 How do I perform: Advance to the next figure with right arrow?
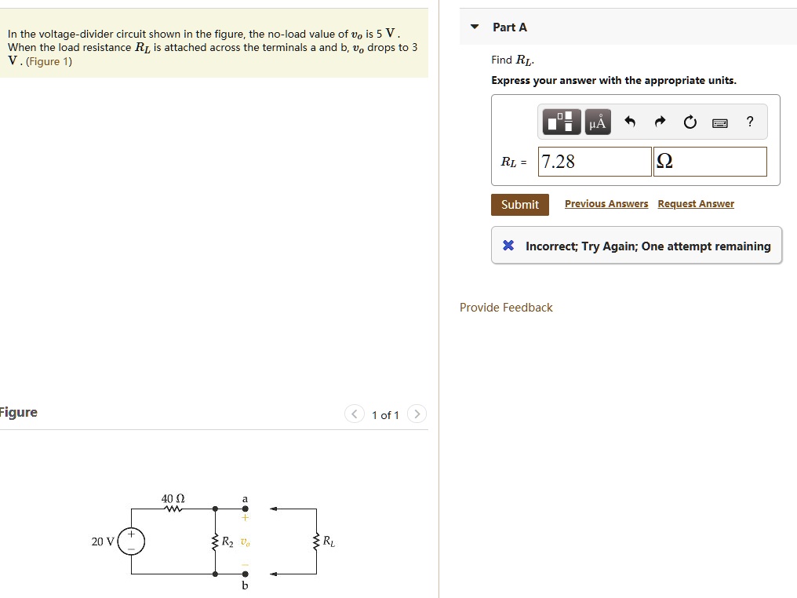417,414
